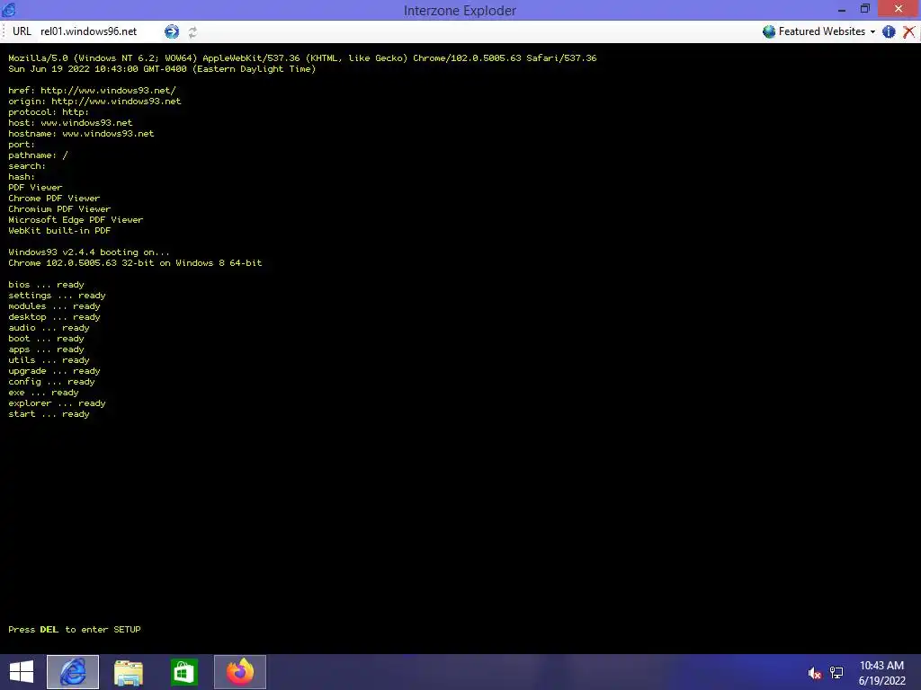Click the network tray icon
Screen dimensions: 921x690
tap(836, 673)
